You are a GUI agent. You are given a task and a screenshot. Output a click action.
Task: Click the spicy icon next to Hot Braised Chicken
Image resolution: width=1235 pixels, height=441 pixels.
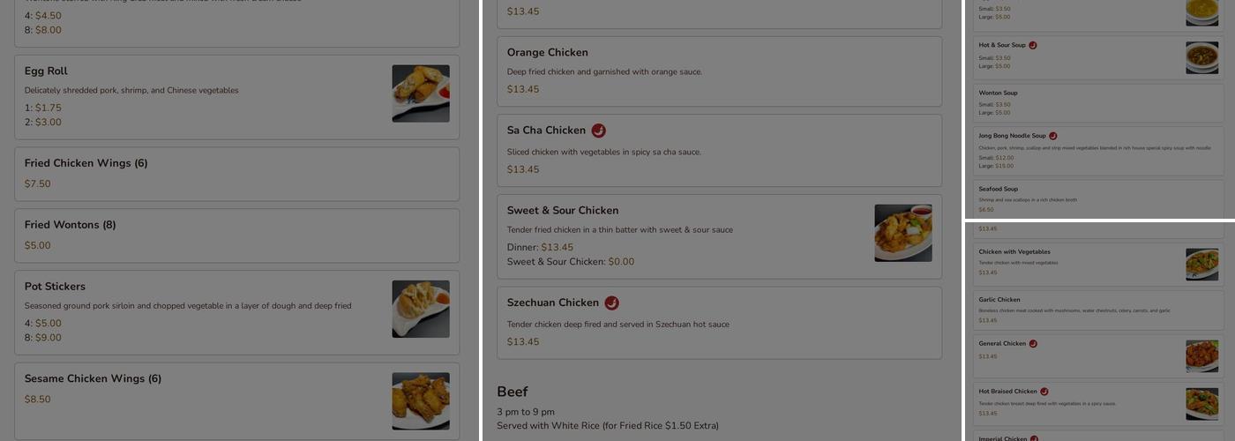coord(1044,392)
